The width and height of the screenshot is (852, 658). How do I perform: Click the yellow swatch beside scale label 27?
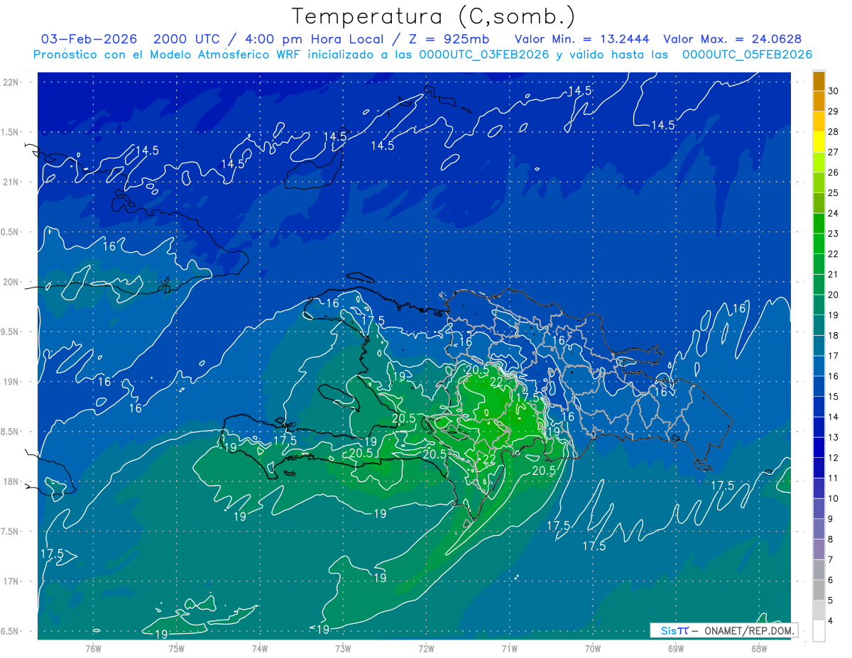(819, 142)
